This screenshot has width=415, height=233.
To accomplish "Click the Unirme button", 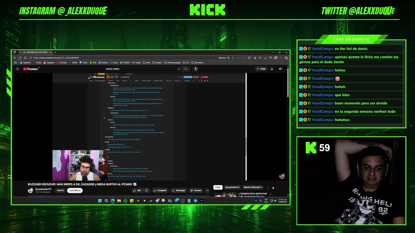I will [60, 190].
